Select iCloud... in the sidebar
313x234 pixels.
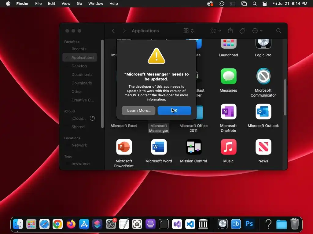point(79,119)
